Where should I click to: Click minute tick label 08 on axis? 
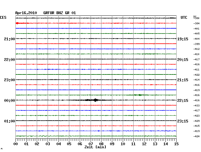pos(101,144)
